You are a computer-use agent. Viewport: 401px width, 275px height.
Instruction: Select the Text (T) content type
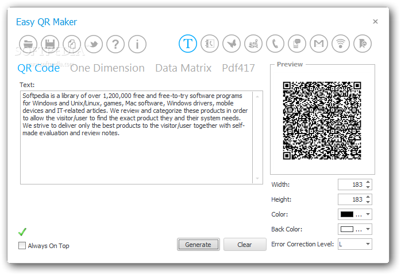pos(188,44)
